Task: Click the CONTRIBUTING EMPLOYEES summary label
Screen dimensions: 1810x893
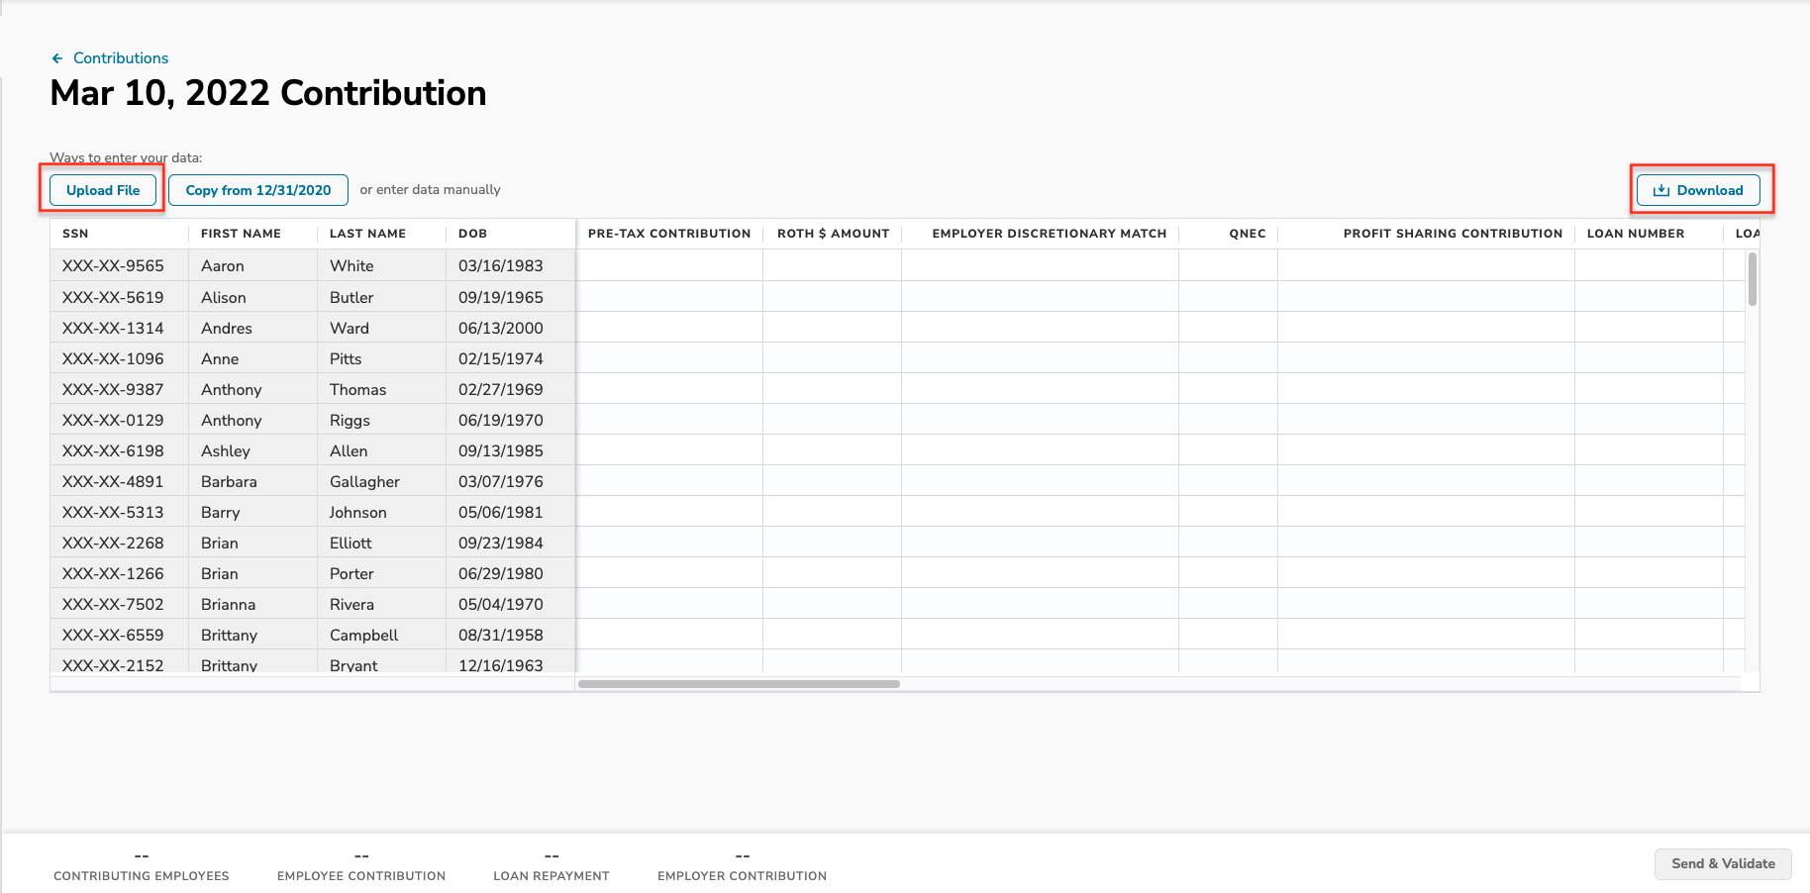Action: click(x=142, y=876)
